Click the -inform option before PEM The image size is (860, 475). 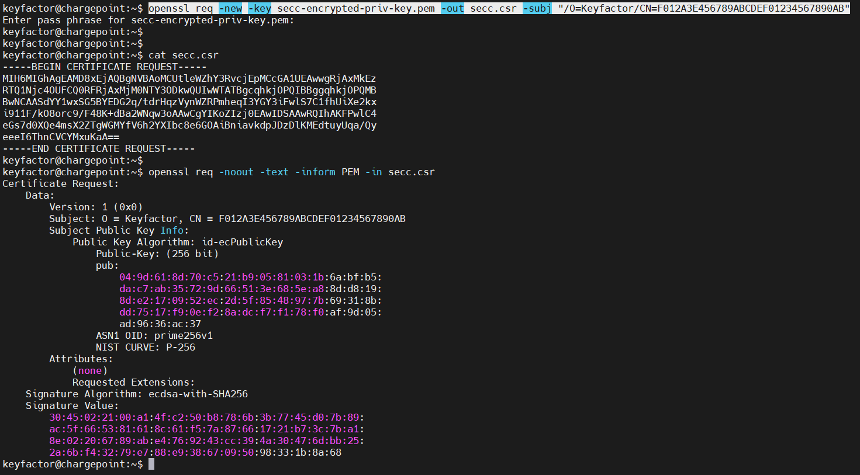315,172
